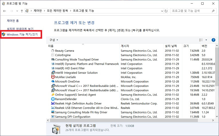This screenshot has height=136, width=219.
Task: Select the Microsoft OneDrive row name
Action: [67, 81]
